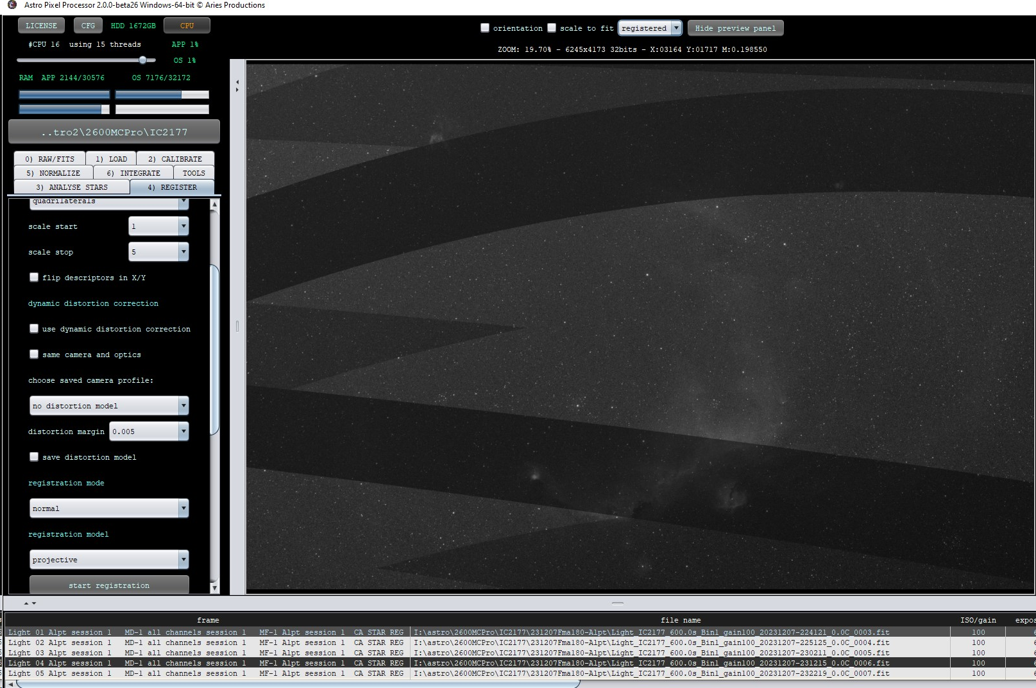Check flip descriptors in X/Y

34,277
